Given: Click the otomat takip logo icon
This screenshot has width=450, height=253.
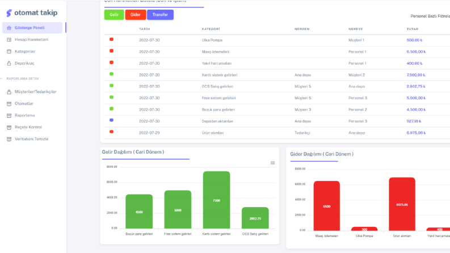Looking at the screenshot, I should click(x=9, y=13).
